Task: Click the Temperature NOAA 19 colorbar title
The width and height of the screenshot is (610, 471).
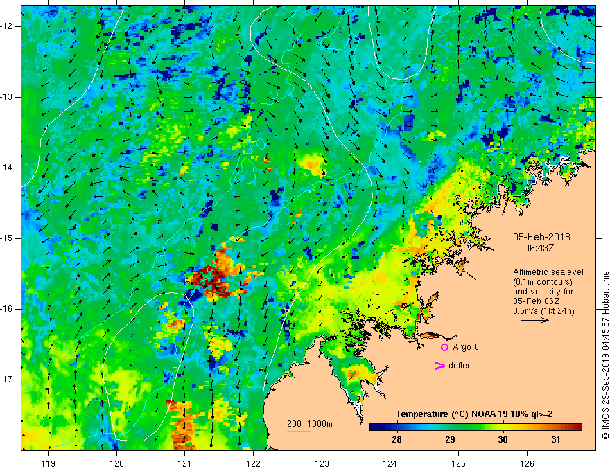Action: (x=474, y=414)
